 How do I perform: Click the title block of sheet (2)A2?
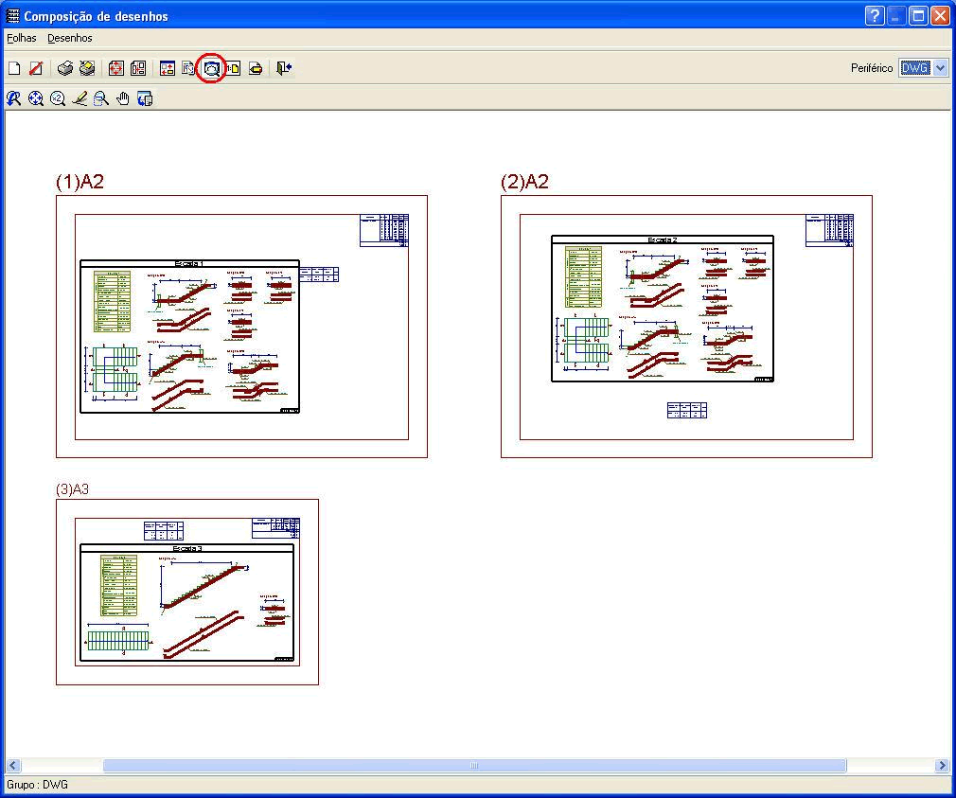829,230
